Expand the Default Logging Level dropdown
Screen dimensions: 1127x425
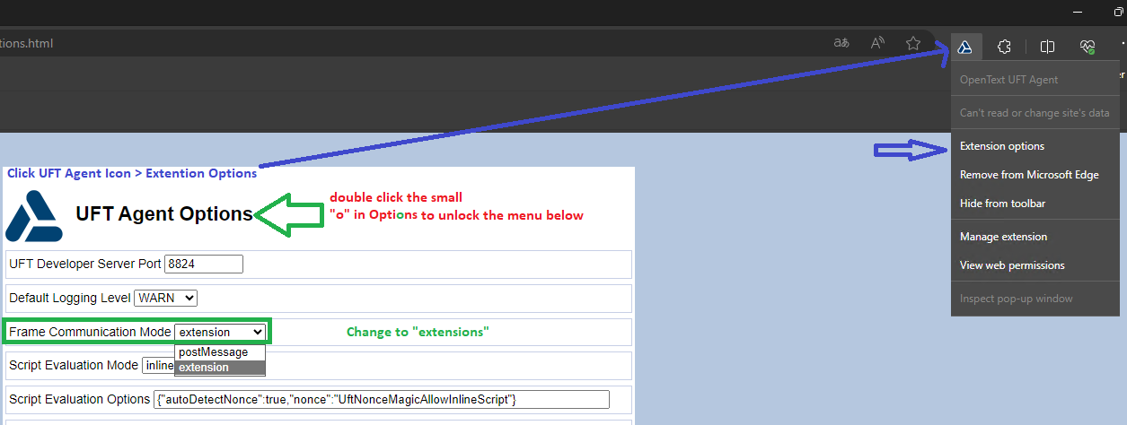point(165,298)
